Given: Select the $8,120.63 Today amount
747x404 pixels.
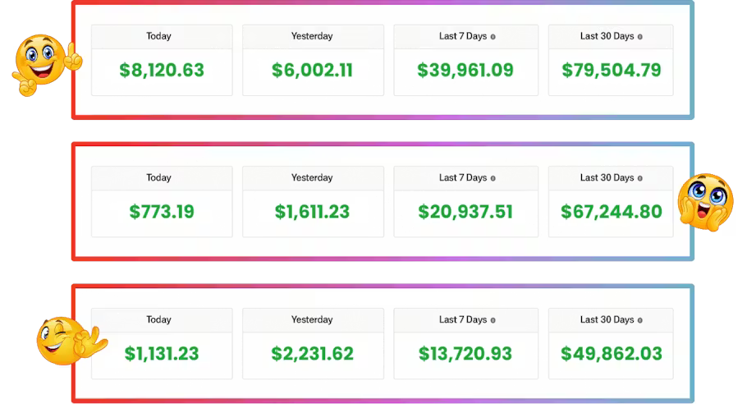Looking at the screenshot, I should pos(162,71).
